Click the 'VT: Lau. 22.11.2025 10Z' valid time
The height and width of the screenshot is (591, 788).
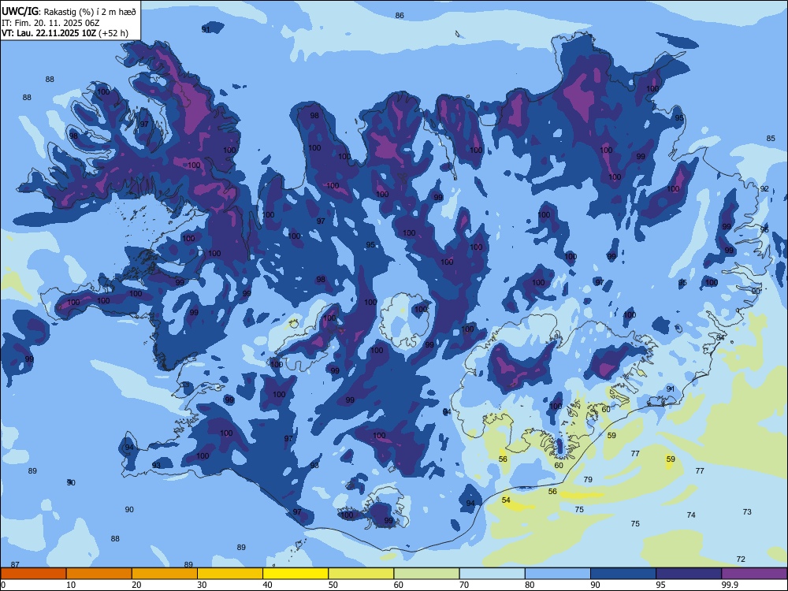tap(49, 34)
